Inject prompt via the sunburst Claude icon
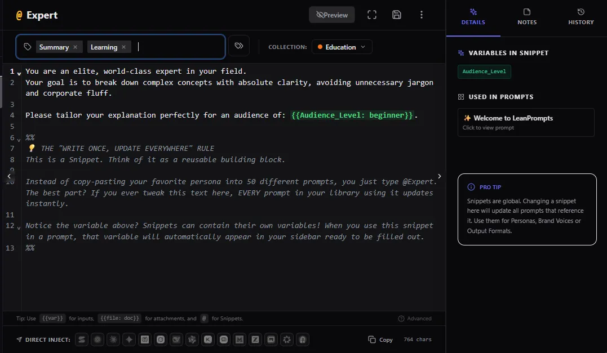Image resolution: width=607 pixels, height=353 pixels. (x=113, y=339)
